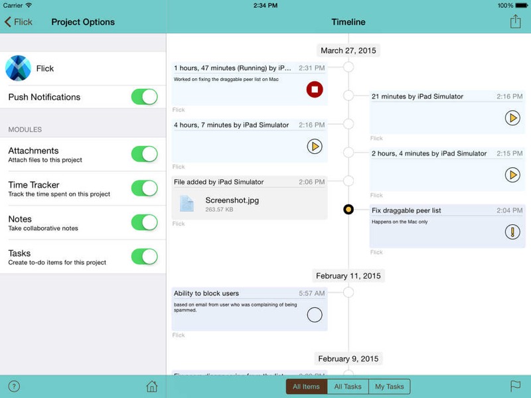Tap the exclamation priority icon on Fix draggable peer list
Screen dimensions: 531x398
512,232
